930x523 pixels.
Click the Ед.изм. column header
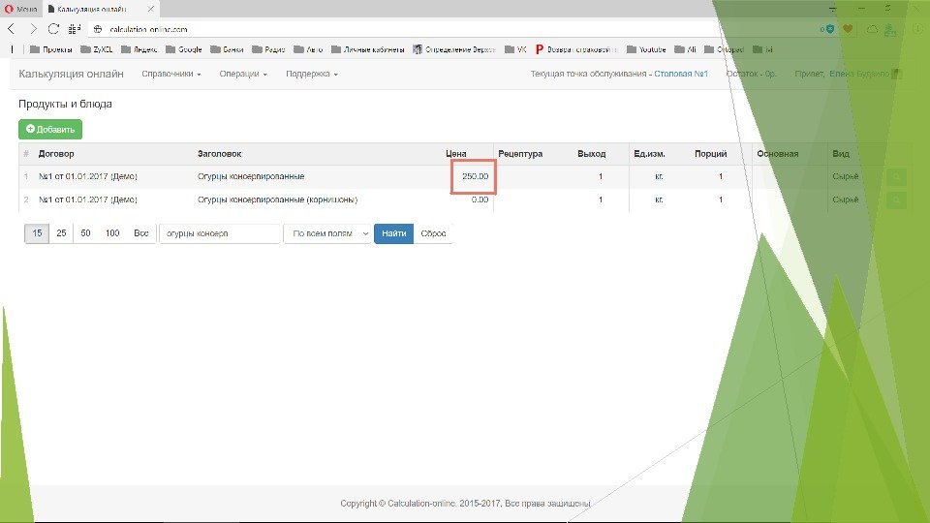tap(649, 154)
